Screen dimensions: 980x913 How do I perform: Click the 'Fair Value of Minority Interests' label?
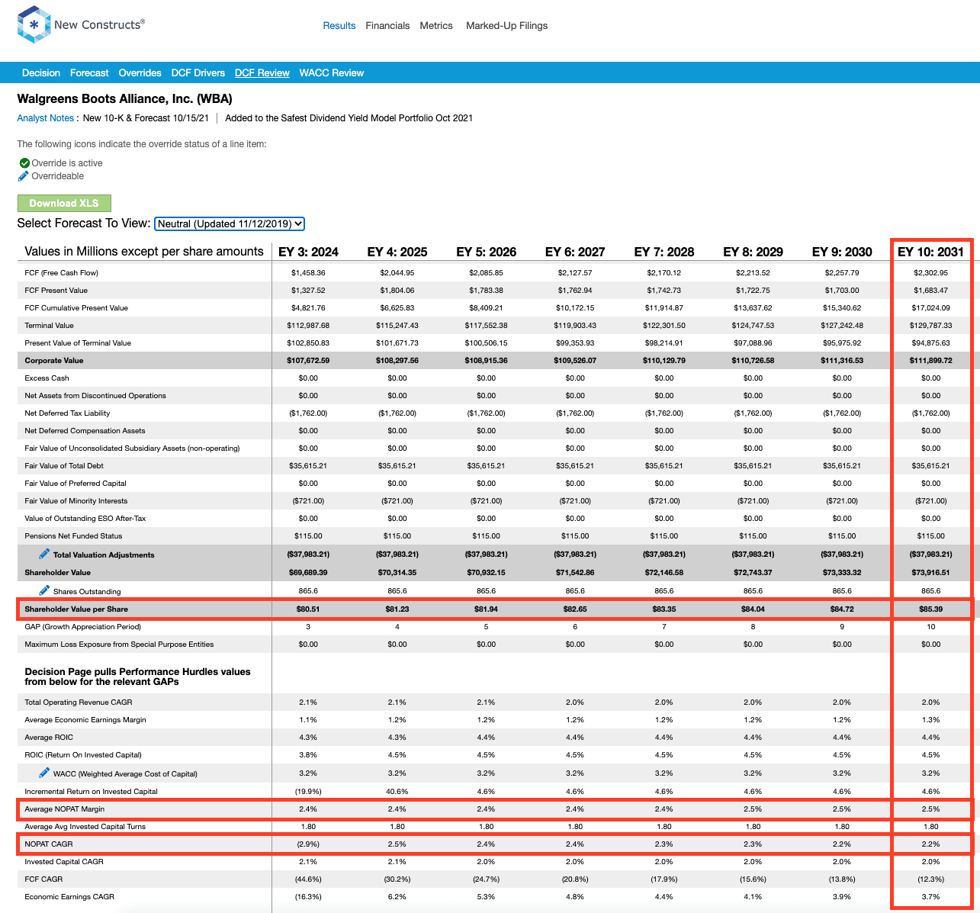coord(76,501)
